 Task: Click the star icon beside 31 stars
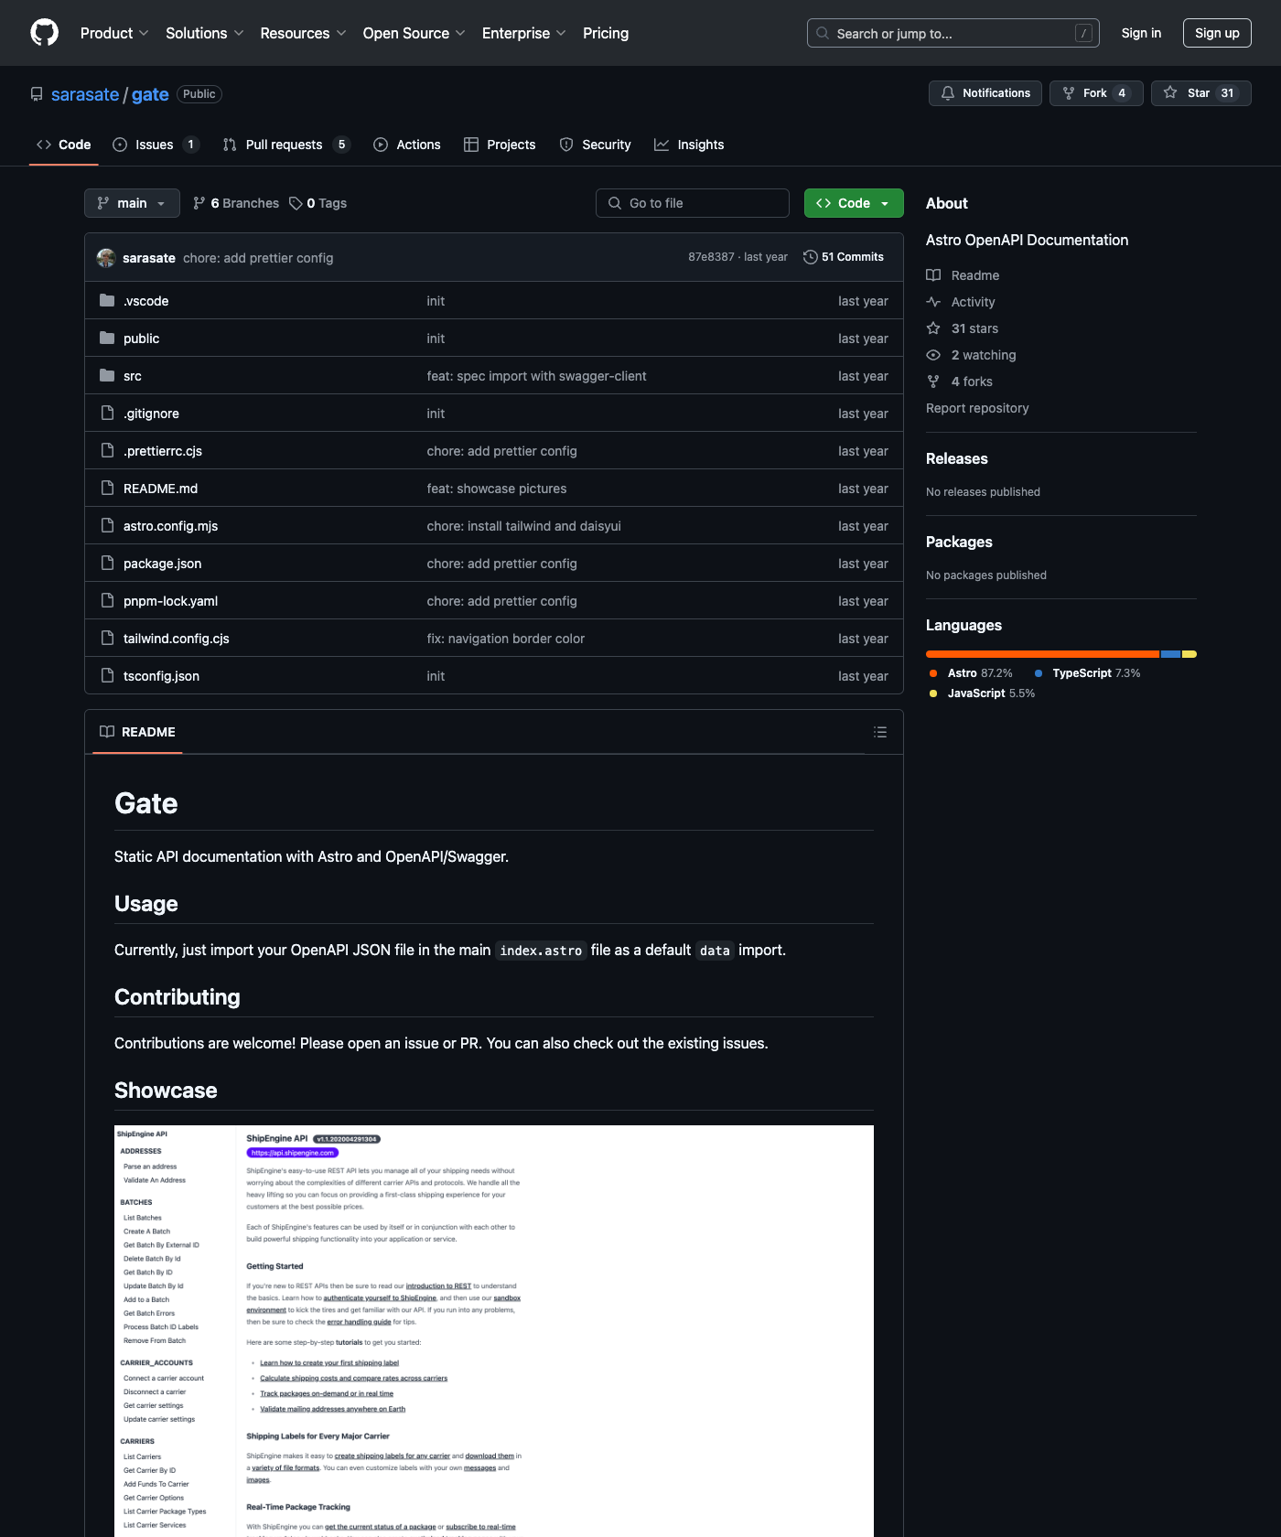(x=933, y=328)
